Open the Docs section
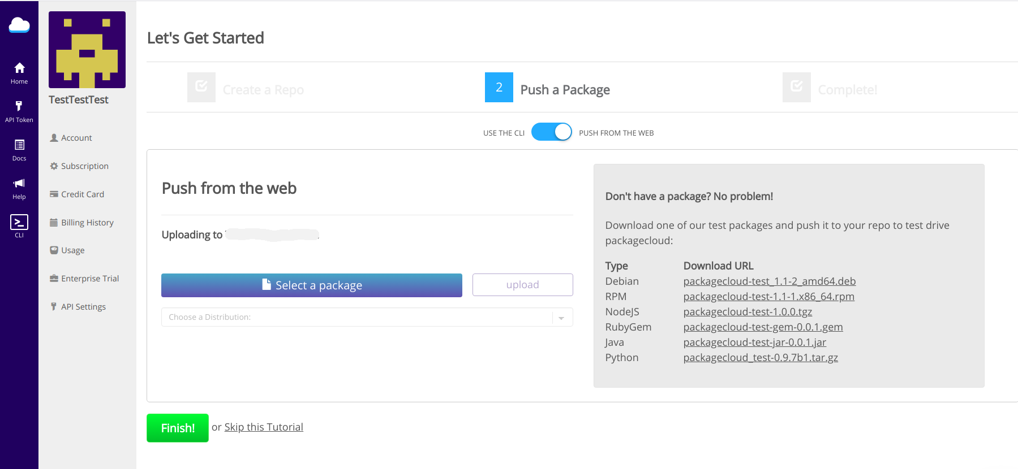Viewport: 1018px width, 469px height. click(x=19, y=150)
